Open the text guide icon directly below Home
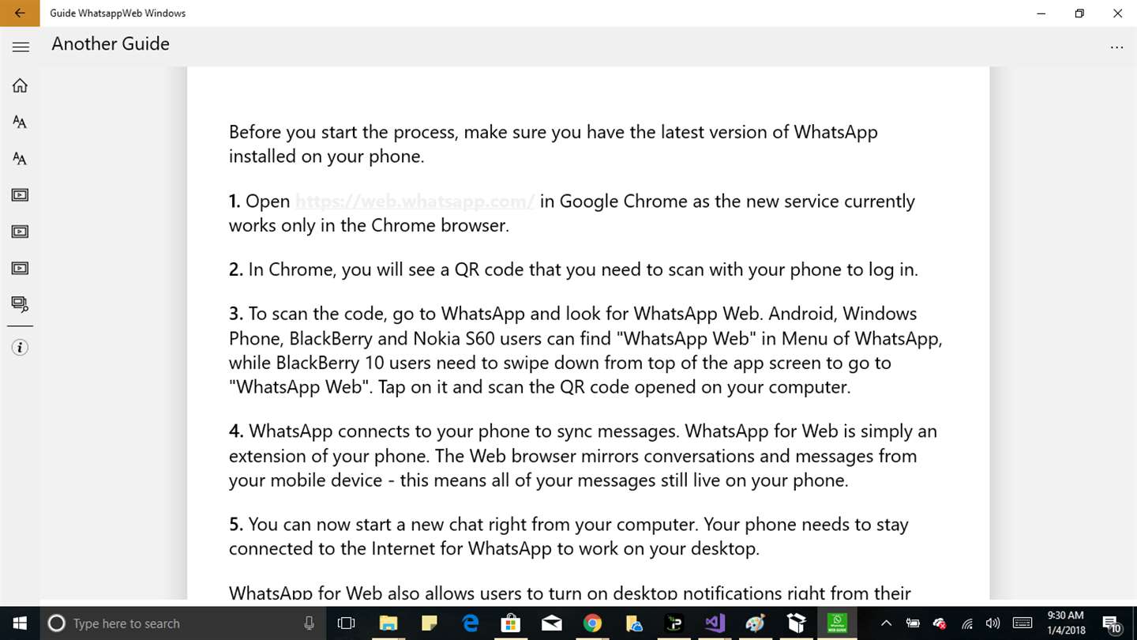Viewport: 1137px width, 640px height. pyautogui.click(x=20, y=122)
